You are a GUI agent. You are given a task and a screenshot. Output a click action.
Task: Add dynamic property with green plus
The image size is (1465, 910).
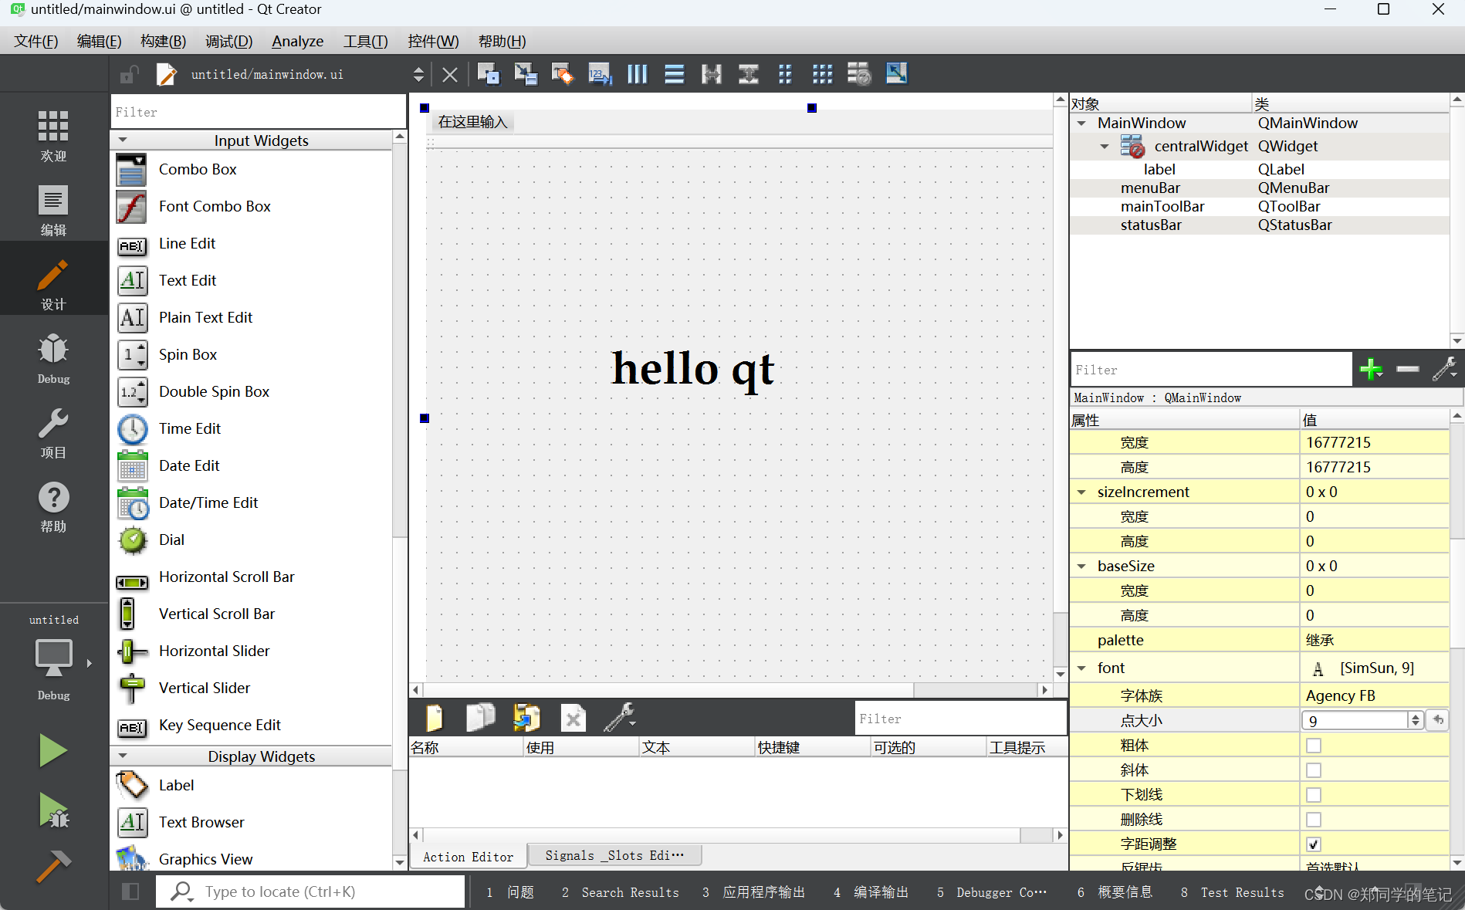(1371, 370)
